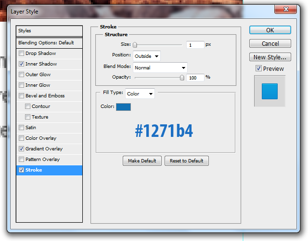Click the Opacity slider handle
308x241 pixels.
[182, 78]
